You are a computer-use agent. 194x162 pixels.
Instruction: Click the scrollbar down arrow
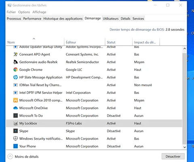(x=185, y=147)
